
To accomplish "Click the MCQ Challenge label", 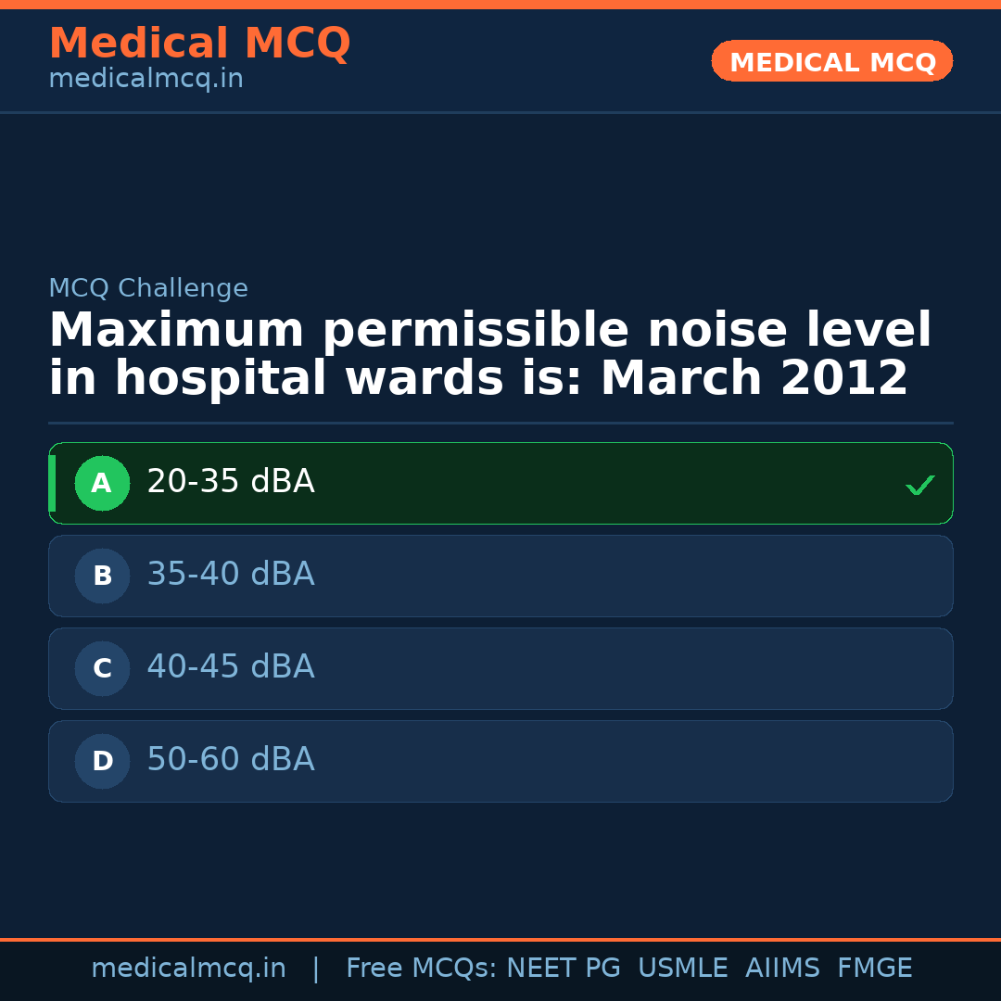I will (148, 288).
